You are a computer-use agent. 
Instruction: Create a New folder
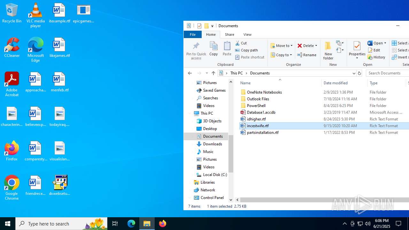tap(328, 50)
